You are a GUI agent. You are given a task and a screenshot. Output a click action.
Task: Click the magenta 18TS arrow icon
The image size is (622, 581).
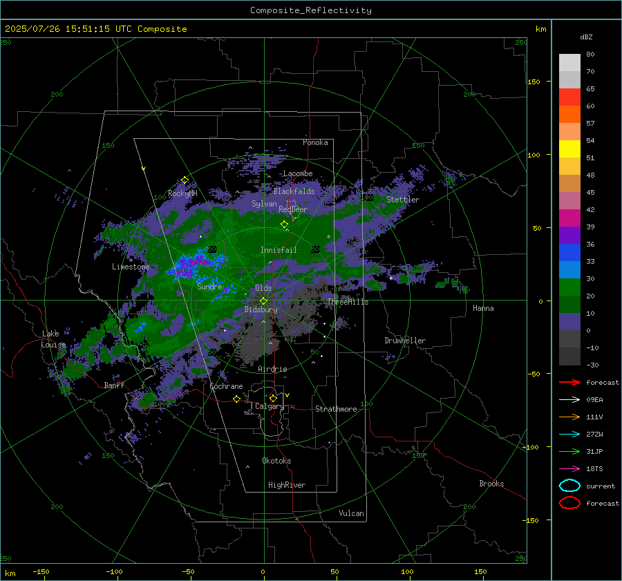tap(569, 469)
